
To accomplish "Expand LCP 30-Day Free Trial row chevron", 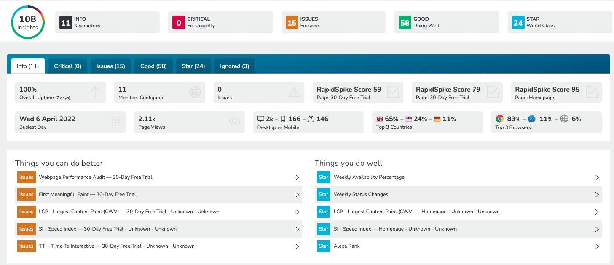I will pyautogui.click(x=297, y=212).
